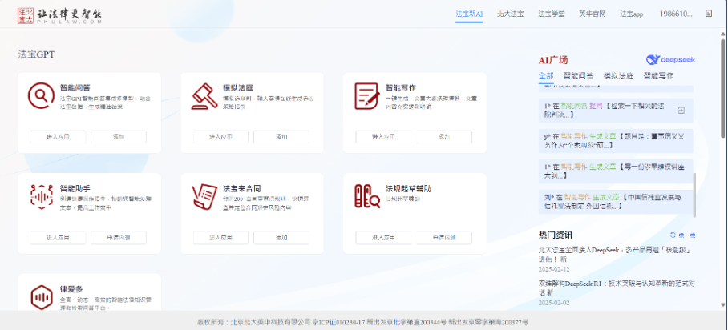Select the 智能问答 tab in AI广场
728x330 pixels.
coord(578,75)
